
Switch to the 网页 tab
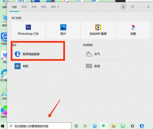point(43,7)
